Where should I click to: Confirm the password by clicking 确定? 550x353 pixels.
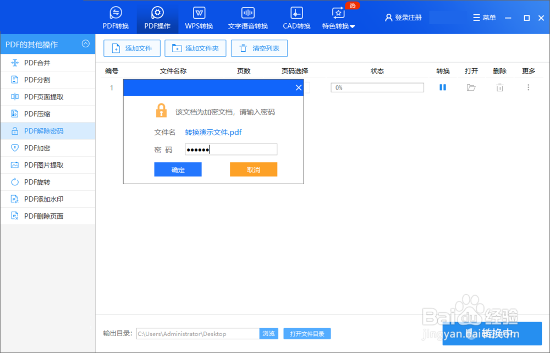pyautogui.click(x=178, y=169)
